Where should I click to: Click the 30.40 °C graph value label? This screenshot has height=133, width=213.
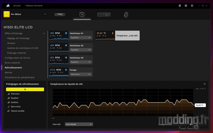[x=200, y=105]
